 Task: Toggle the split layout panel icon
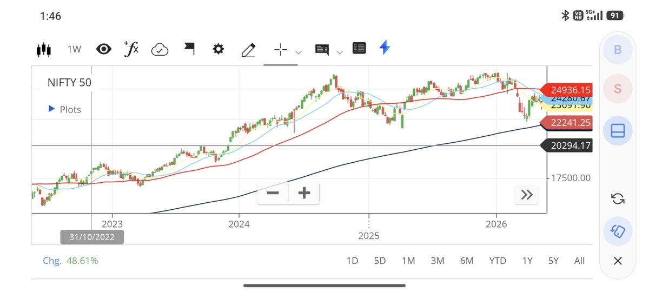point(618,130)
